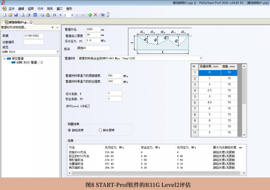Image resolution: width=270 pixels, height=190 pixels.
Task: Open the record number 2 dropdown
Action: tap(72, 15)
